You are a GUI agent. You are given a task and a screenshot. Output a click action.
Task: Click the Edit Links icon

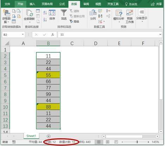click(38, 21)
